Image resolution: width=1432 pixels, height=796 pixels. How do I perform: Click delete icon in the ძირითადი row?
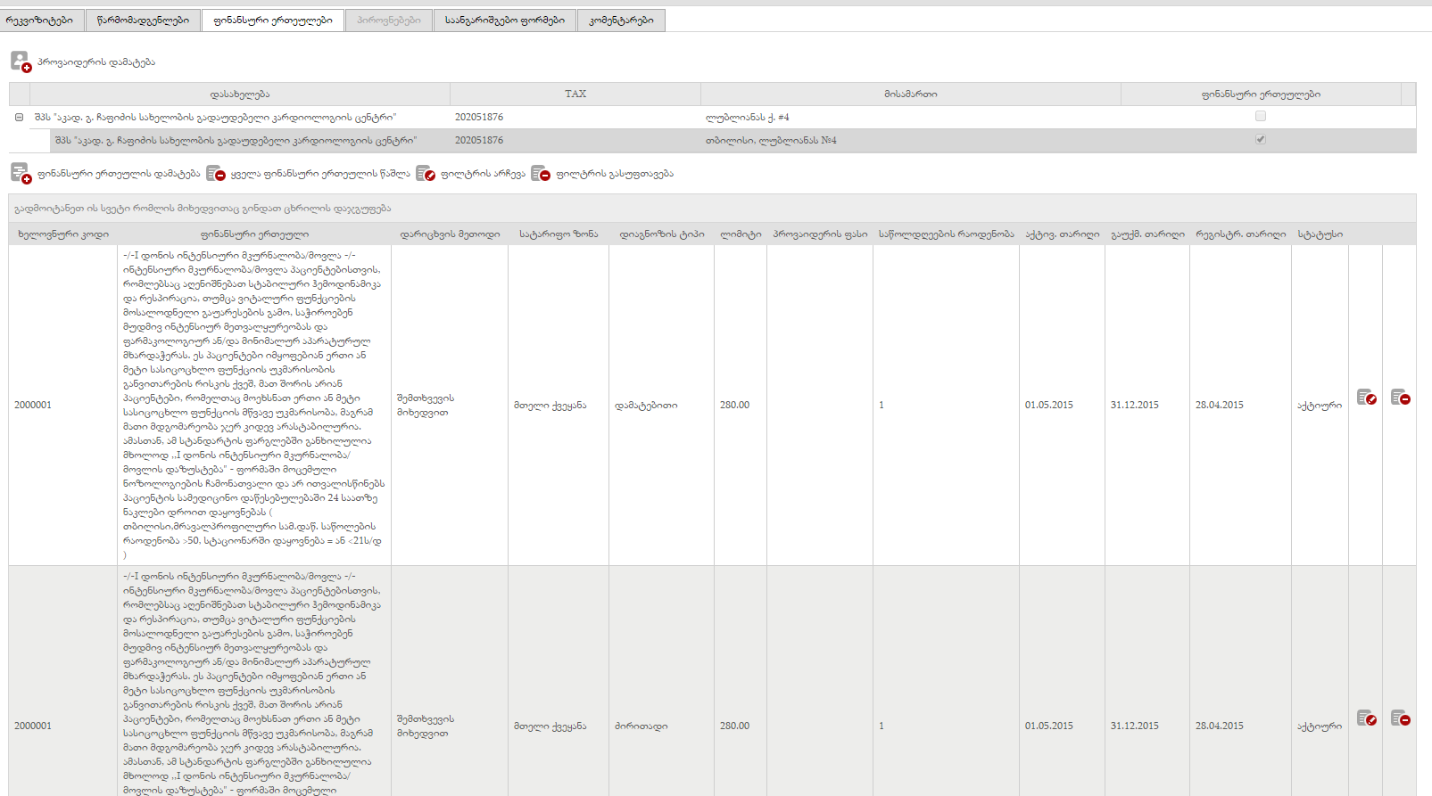[x=1400, y=718]
